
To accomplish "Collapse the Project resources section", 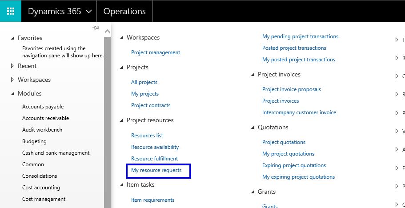I will coord(122,120).
